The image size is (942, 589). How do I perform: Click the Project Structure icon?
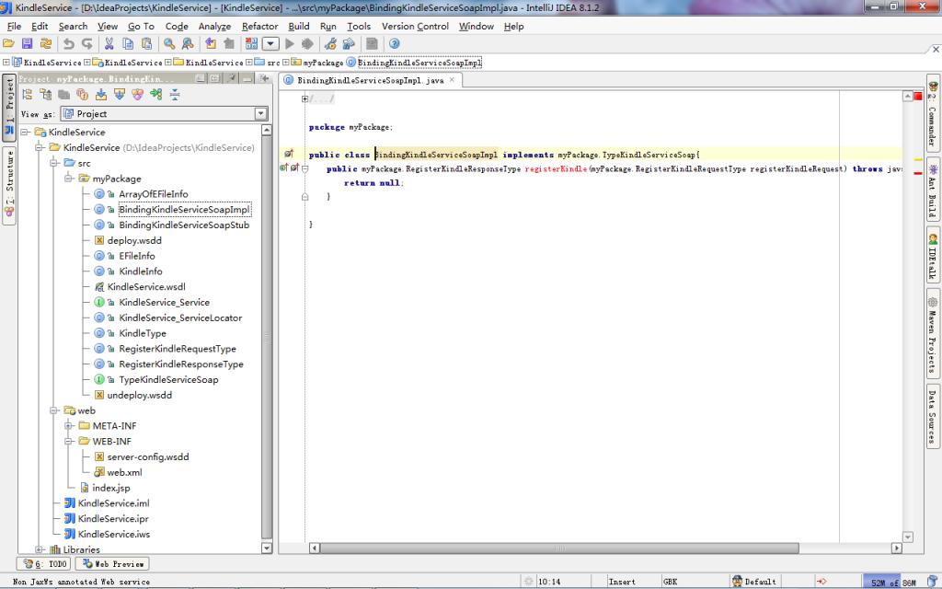(x=349, y=44)
